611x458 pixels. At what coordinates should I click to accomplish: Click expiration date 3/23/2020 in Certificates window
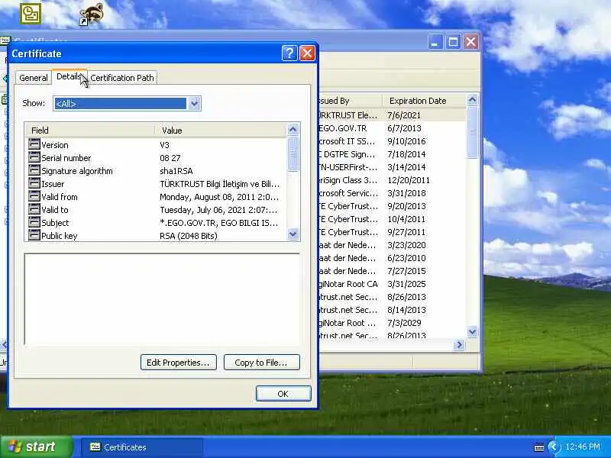click(406, 245)
